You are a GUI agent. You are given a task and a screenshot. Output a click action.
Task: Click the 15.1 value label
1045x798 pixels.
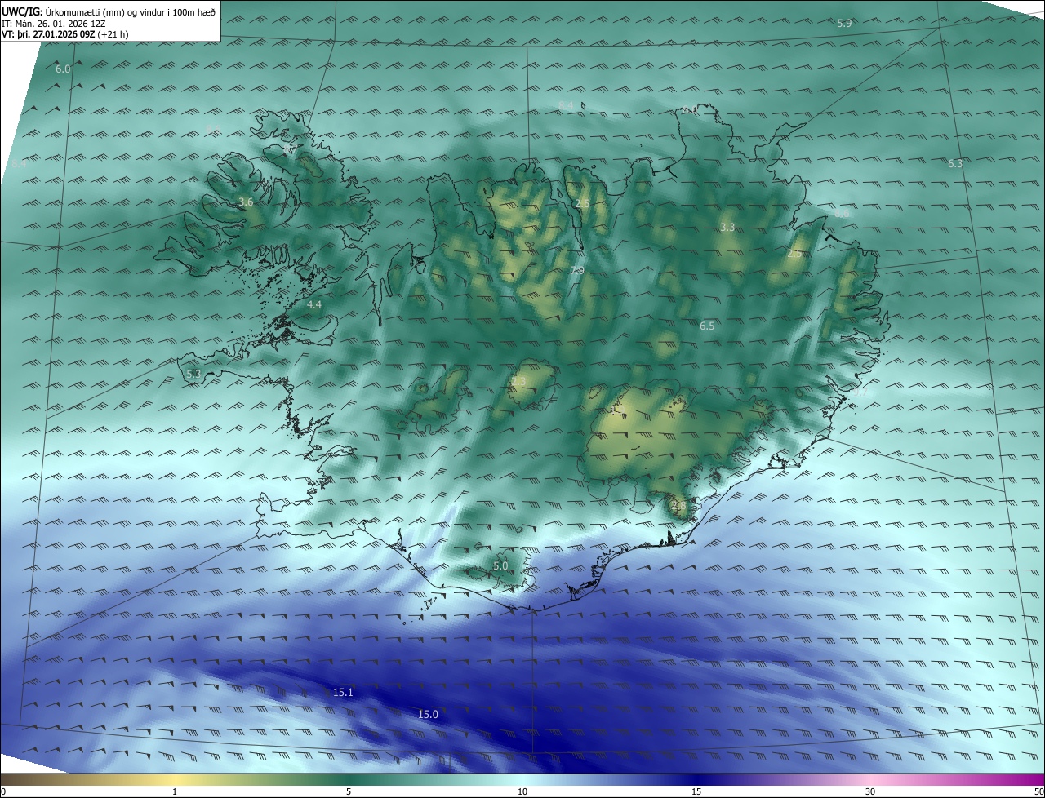[x=343, y=693]
